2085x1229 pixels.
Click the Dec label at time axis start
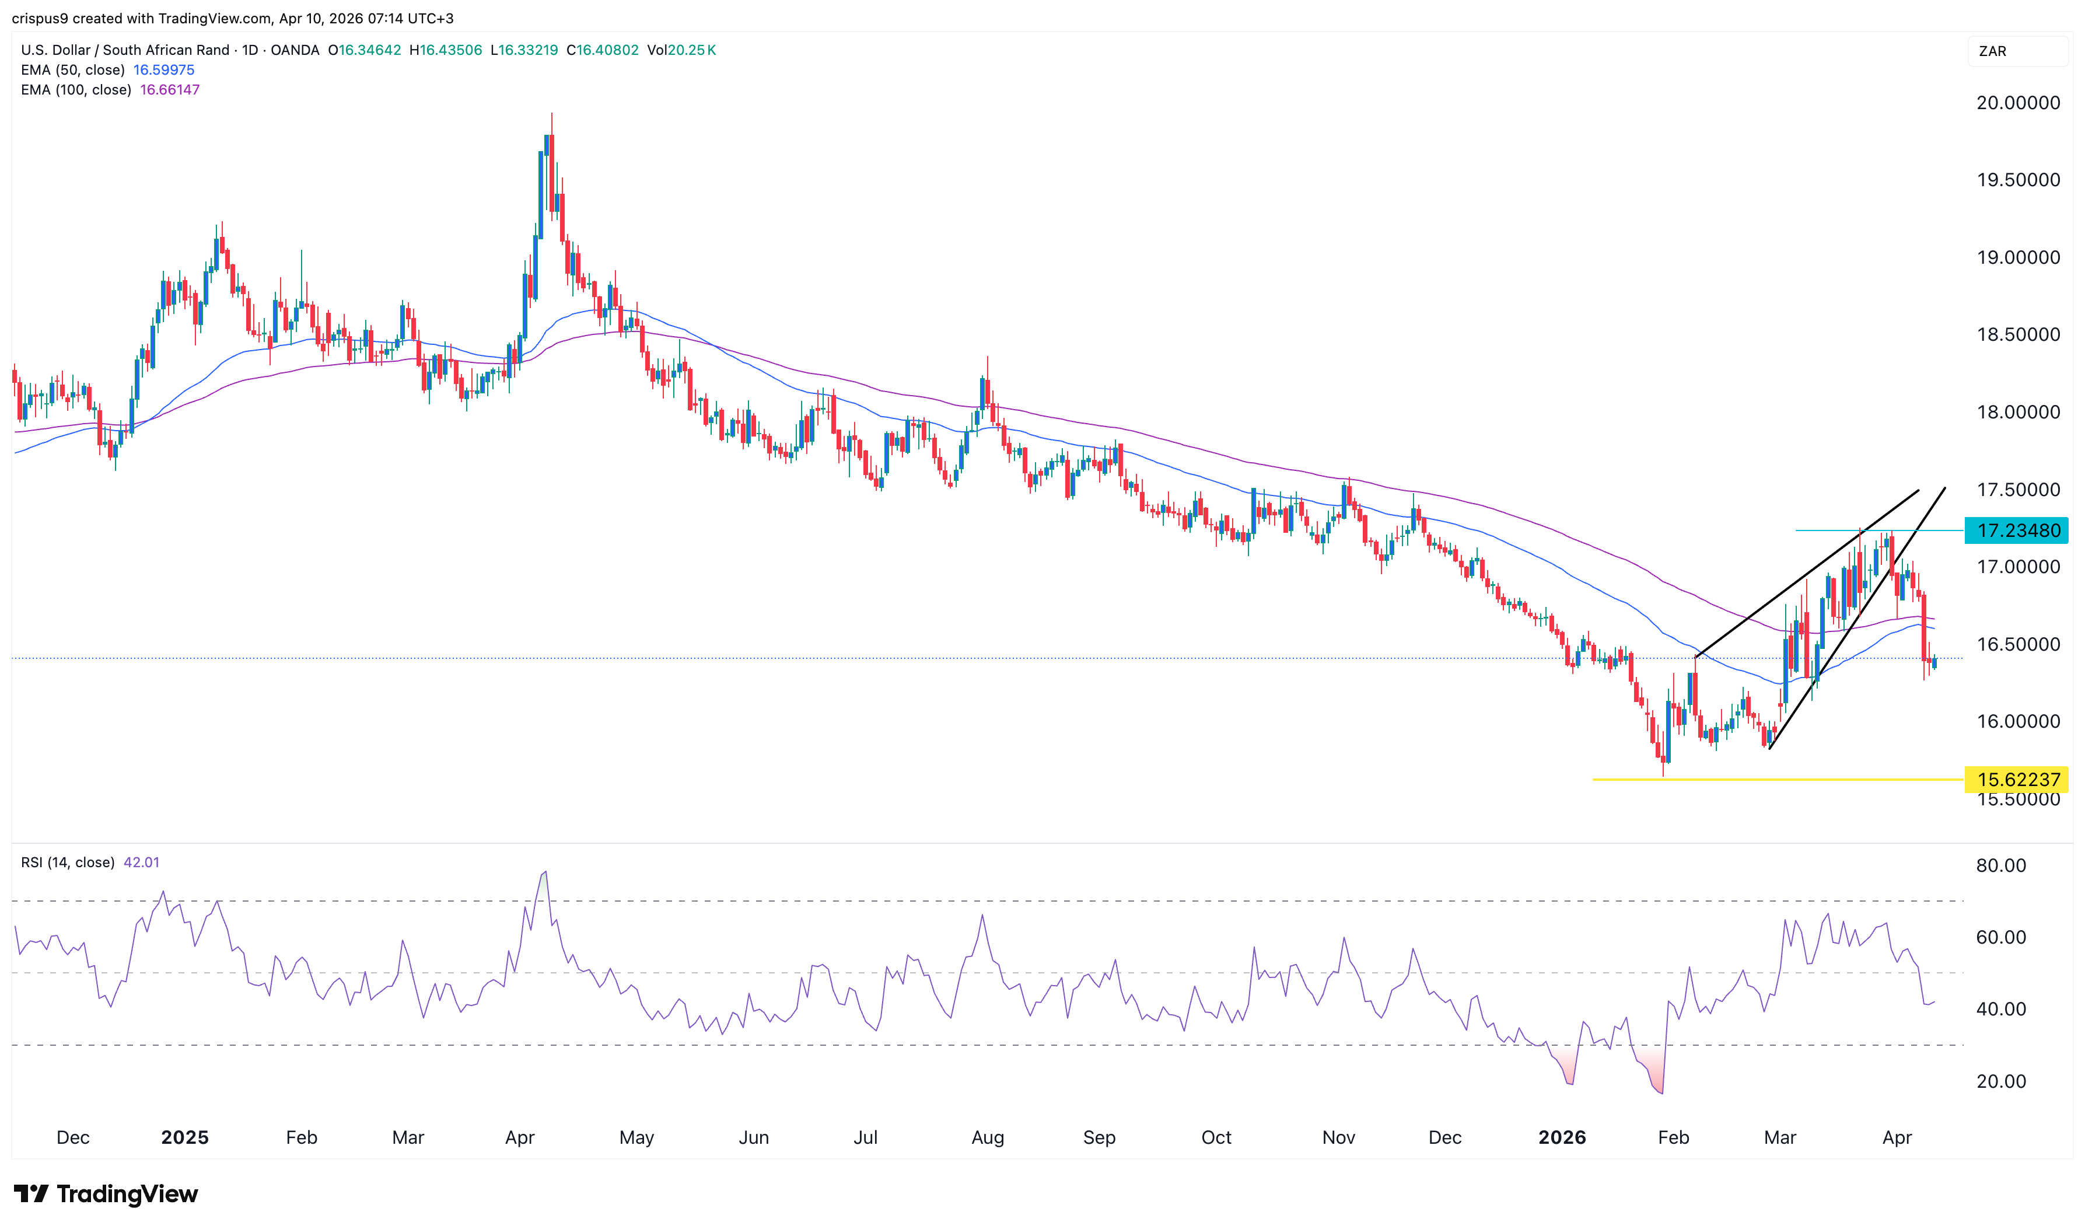[73, 1137]
